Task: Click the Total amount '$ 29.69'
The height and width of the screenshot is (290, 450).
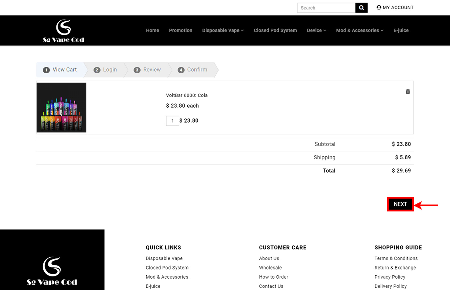Action: pos(401,171)
